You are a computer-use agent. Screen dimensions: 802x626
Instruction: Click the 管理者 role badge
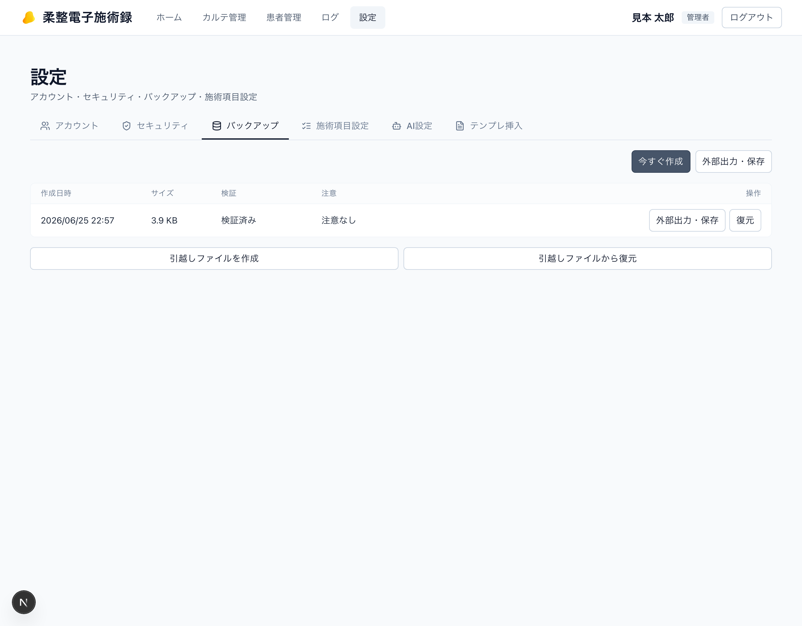(x=698, y=17)
